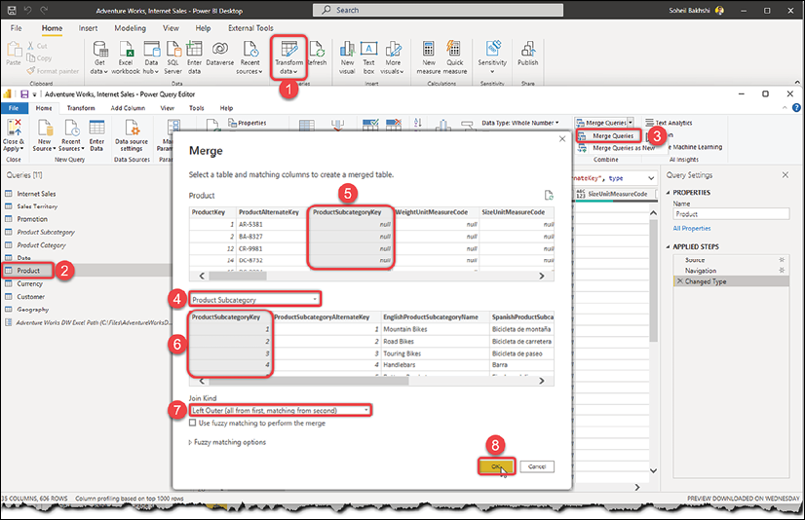Insert a Text box
Viewport: 805px width, 520px height.
coord(368,57)
